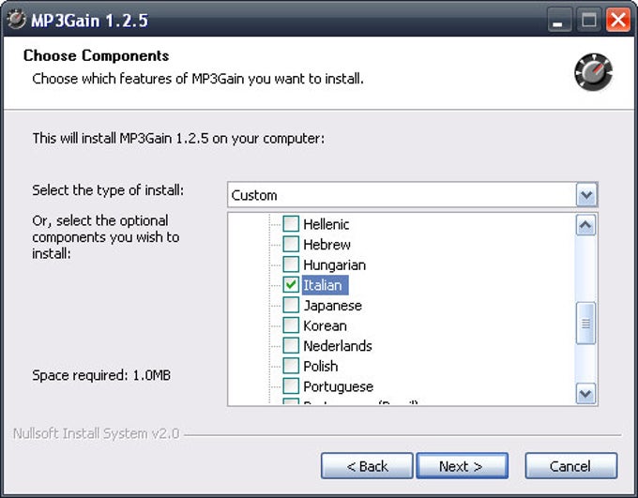Image resolution: width=638 pixels, height=498 pixels.
Task: Select the Korean label in the list
Action: click(x=326, y=325)
